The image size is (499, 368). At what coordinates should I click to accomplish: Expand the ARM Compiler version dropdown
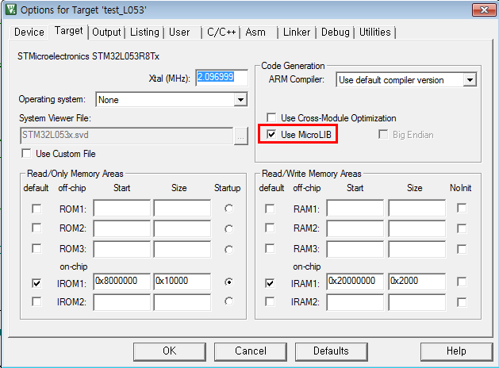[x=470, y=80]
